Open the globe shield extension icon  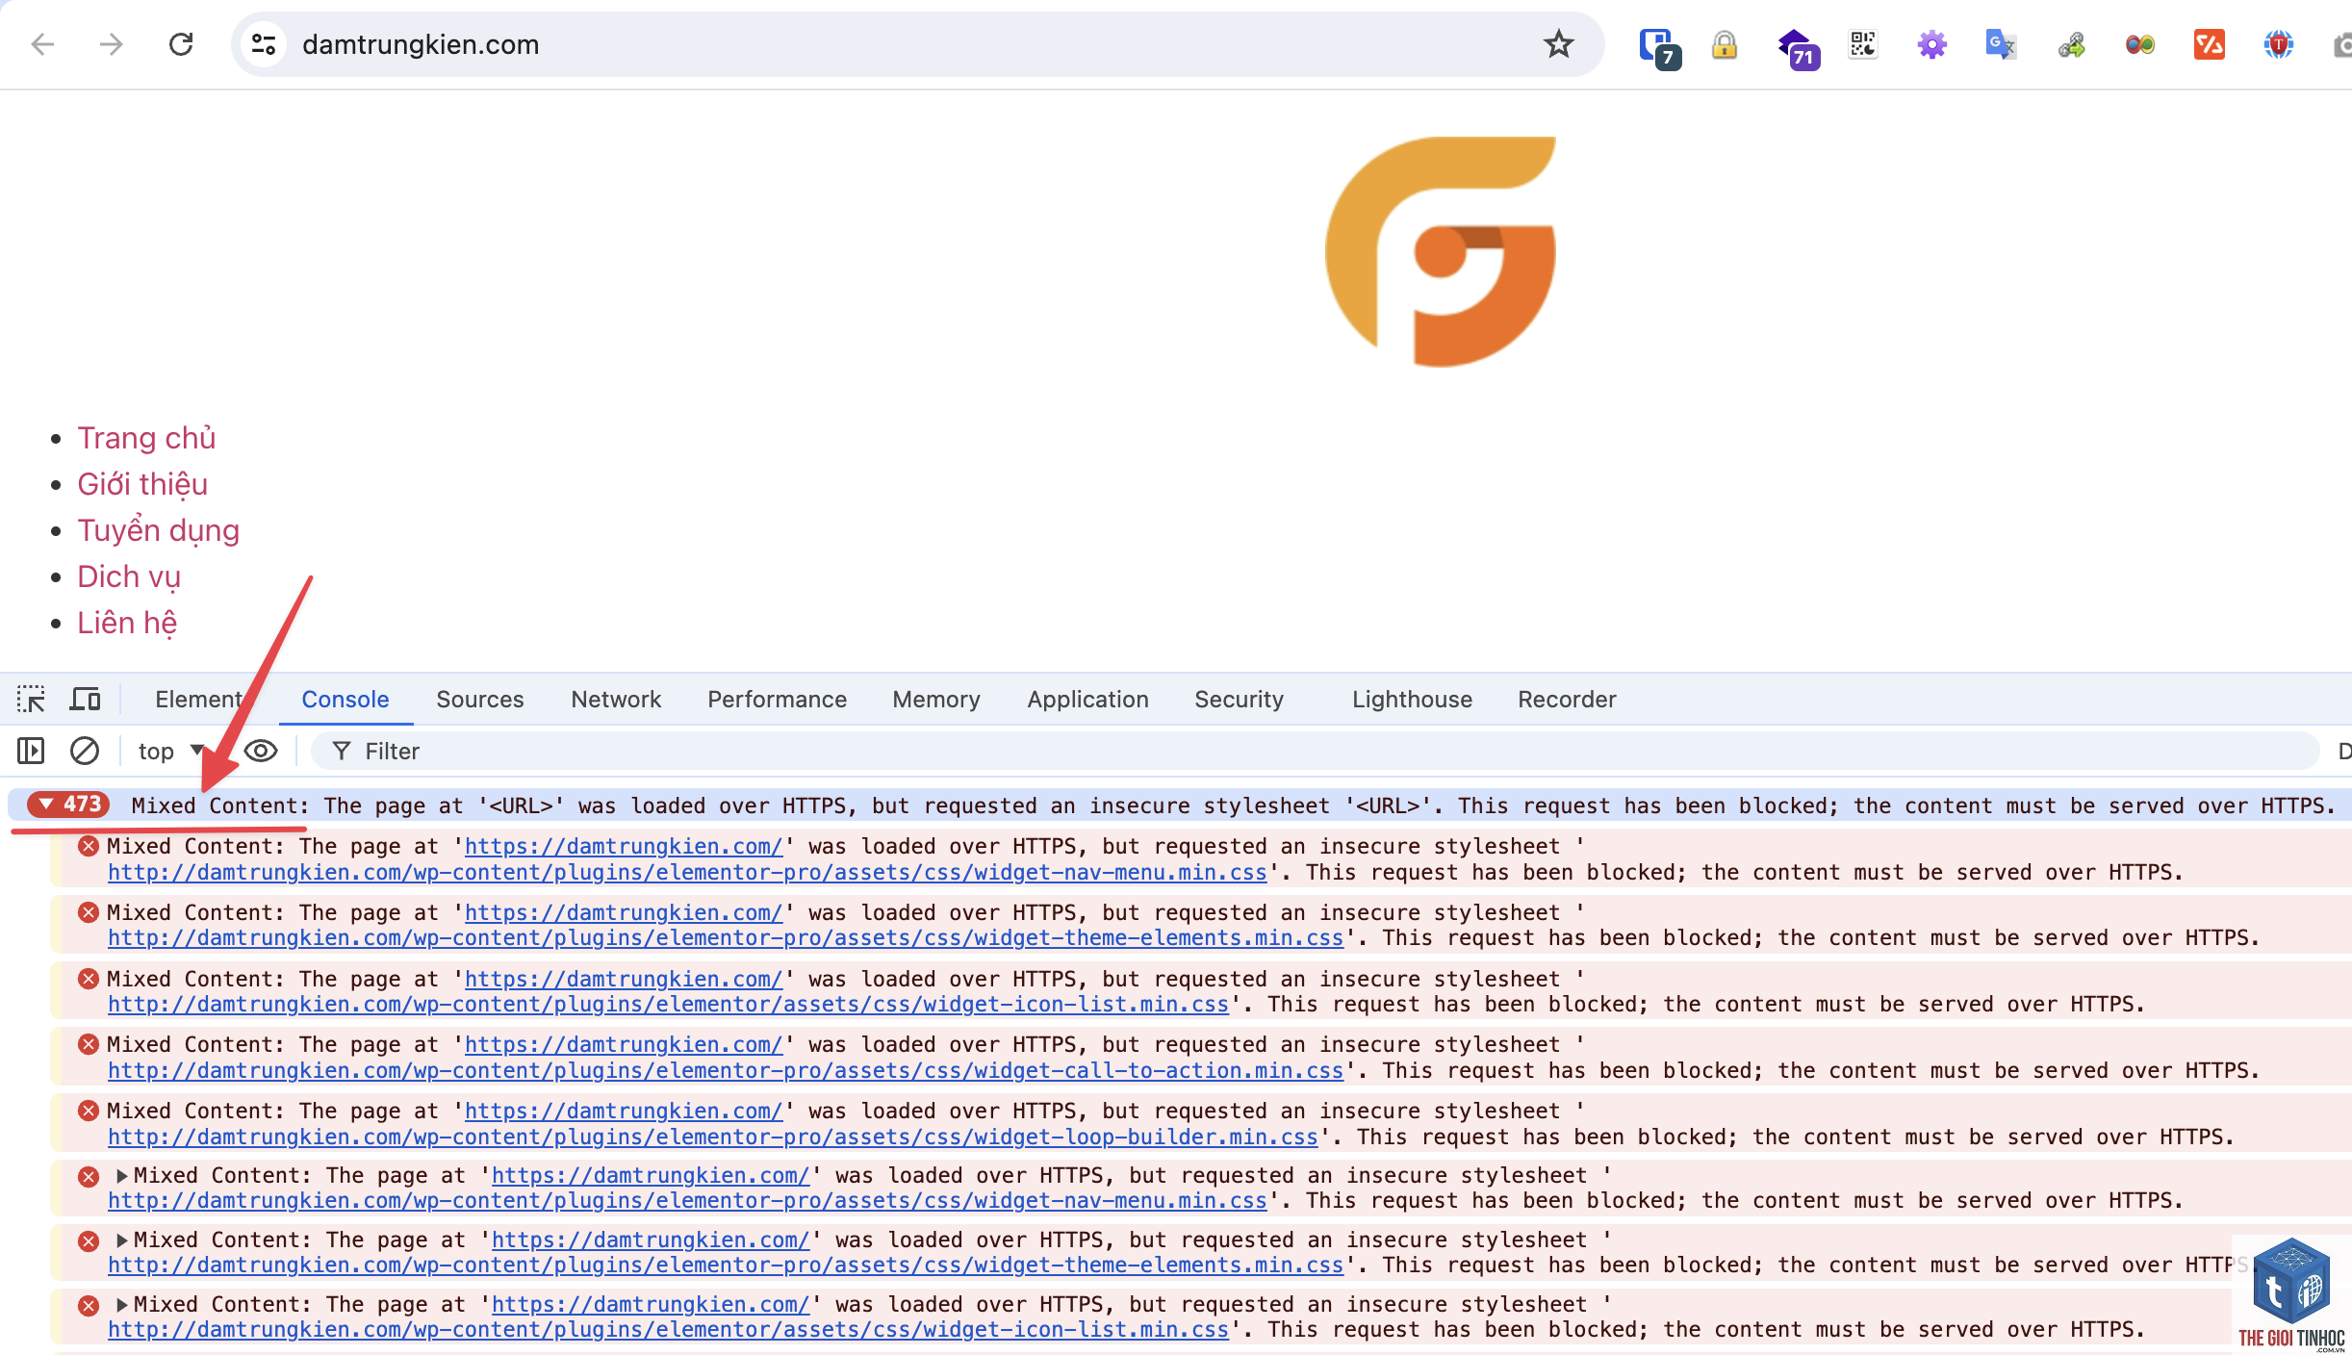point(2279,44)
